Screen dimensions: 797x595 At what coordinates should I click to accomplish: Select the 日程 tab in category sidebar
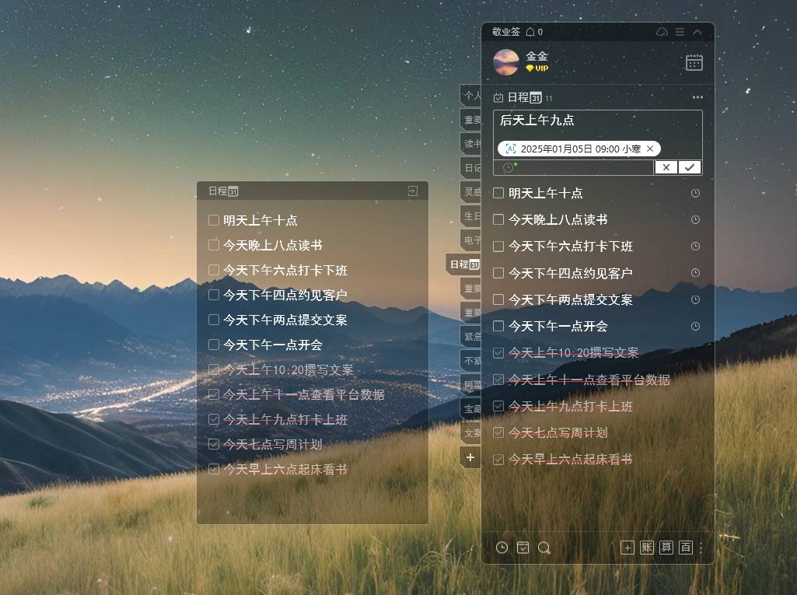point(464,264)
